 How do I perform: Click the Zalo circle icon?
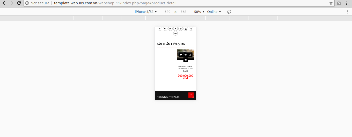(175, 33)
